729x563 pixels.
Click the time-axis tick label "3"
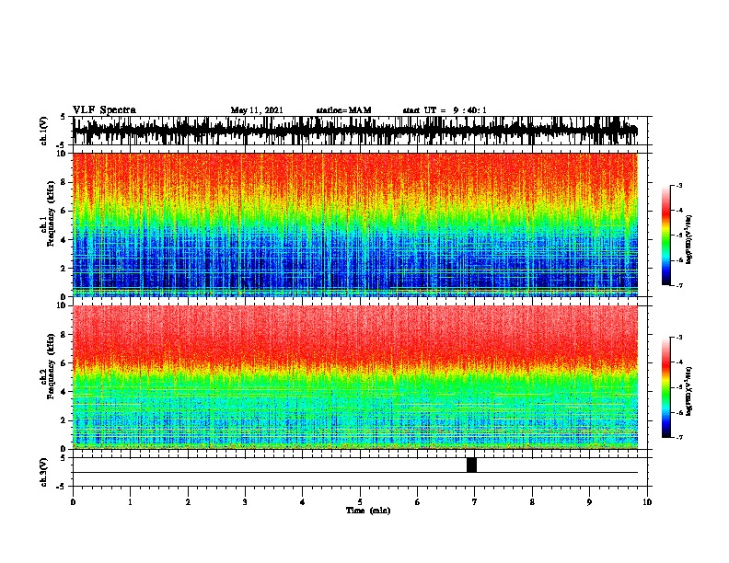pyautogui.click(x=245, y=502)
